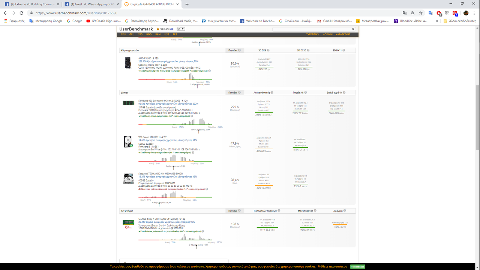Screen dimensions: 480x270
Task: Accept cookies with the green Το κατάλαβα button
Action: tap(357, 267)
